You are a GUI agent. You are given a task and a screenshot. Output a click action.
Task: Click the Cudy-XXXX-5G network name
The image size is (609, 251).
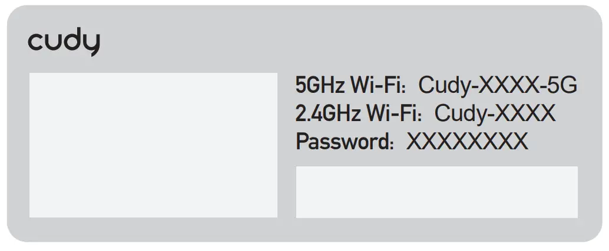click(498, 86)
